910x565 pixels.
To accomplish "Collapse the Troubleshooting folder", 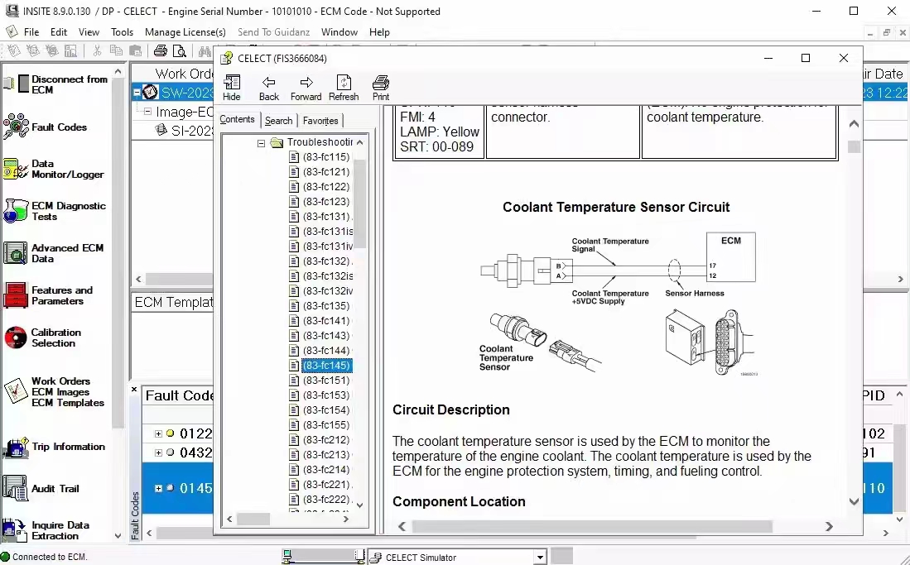I will tap(261, 143).
